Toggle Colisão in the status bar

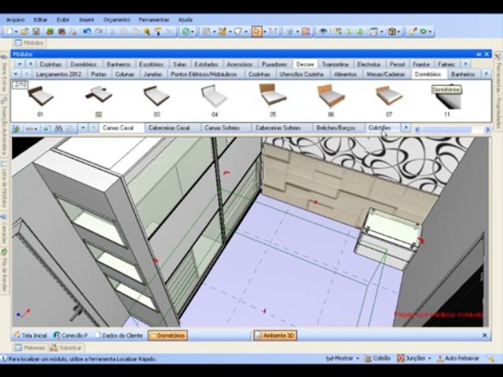pyautogui.click(x=378, y=358)
